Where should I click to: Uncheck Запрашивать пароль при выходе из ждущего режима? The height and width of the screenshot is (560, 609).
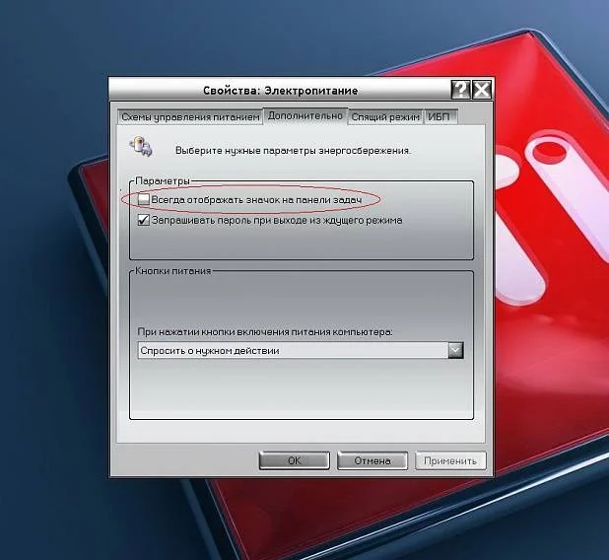(144, 220)
